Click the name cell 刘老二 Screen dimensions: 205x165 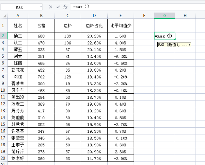click(18, 104)
